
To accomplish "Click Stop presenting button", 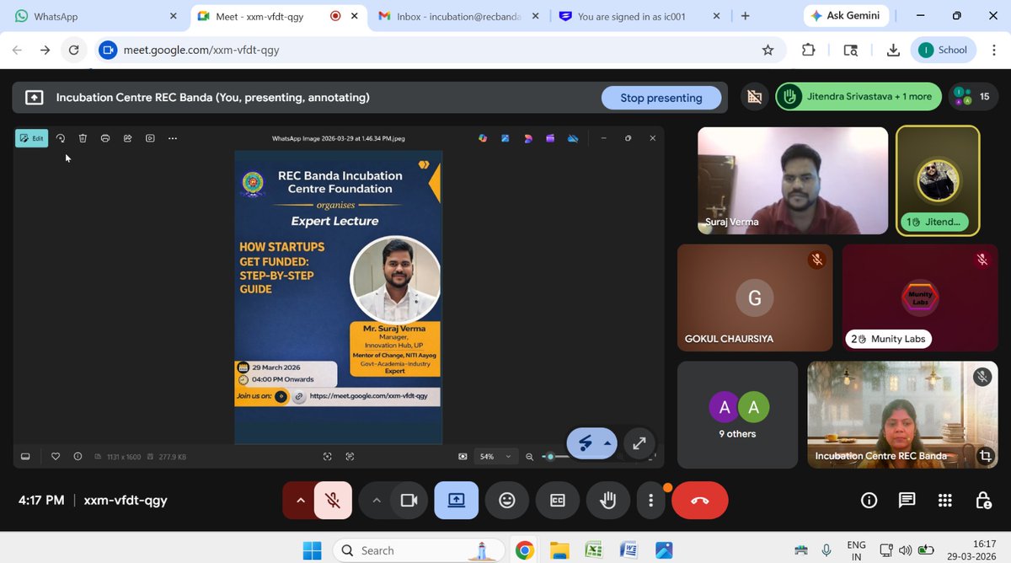I will 661,98.
